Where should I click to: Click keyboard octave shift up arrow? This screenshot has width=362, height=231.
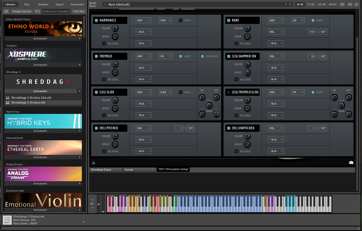click(92, 200)
